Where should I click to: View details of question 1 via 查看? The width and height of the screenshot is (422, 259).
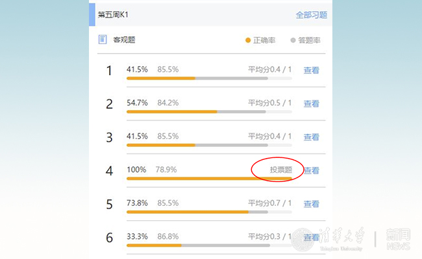click(312, 71)
